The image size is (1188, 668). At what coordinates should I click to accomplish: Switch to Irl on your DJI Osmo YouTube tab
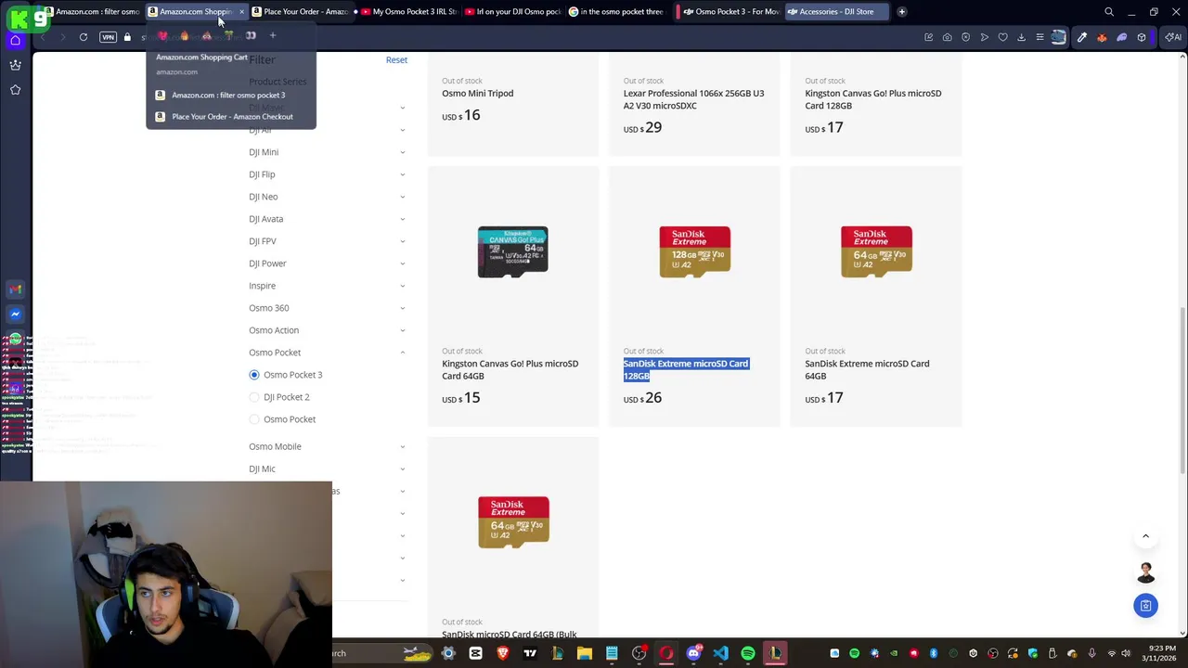click(513, 12)
